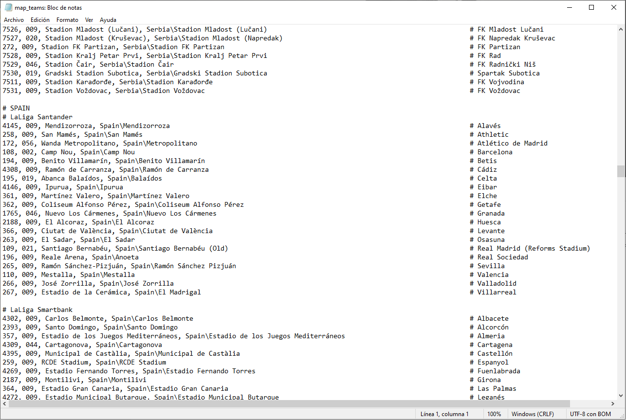Click the José Zorrilla line

[x=88, y=283]
